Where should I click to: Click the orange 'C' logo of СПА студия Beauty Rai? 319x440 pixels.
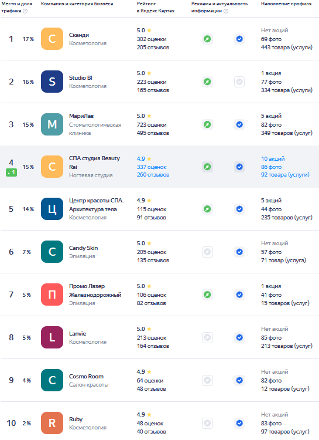(52, 167)
